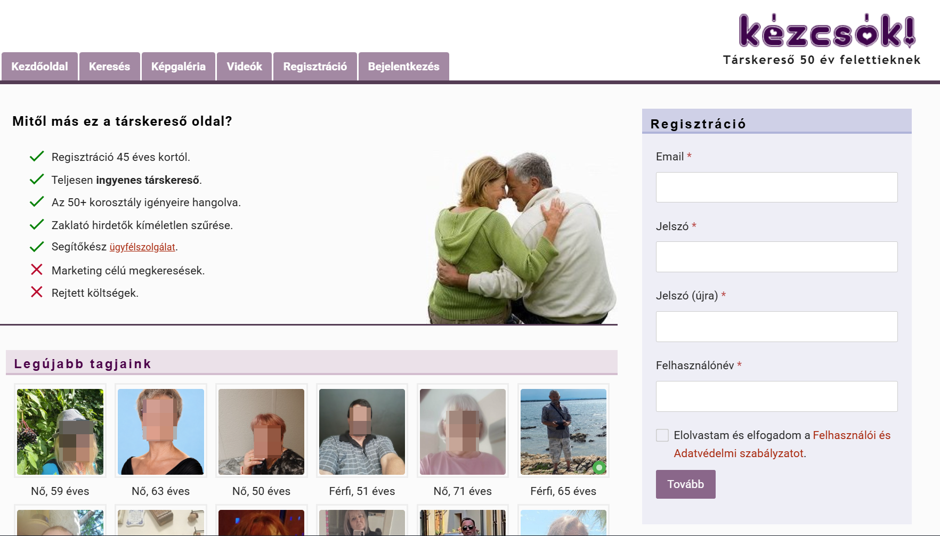Open the Felhasználói és Adatvédelmi szabályzat link
This screenshot has width=940, height=536.
coord(782,444)
